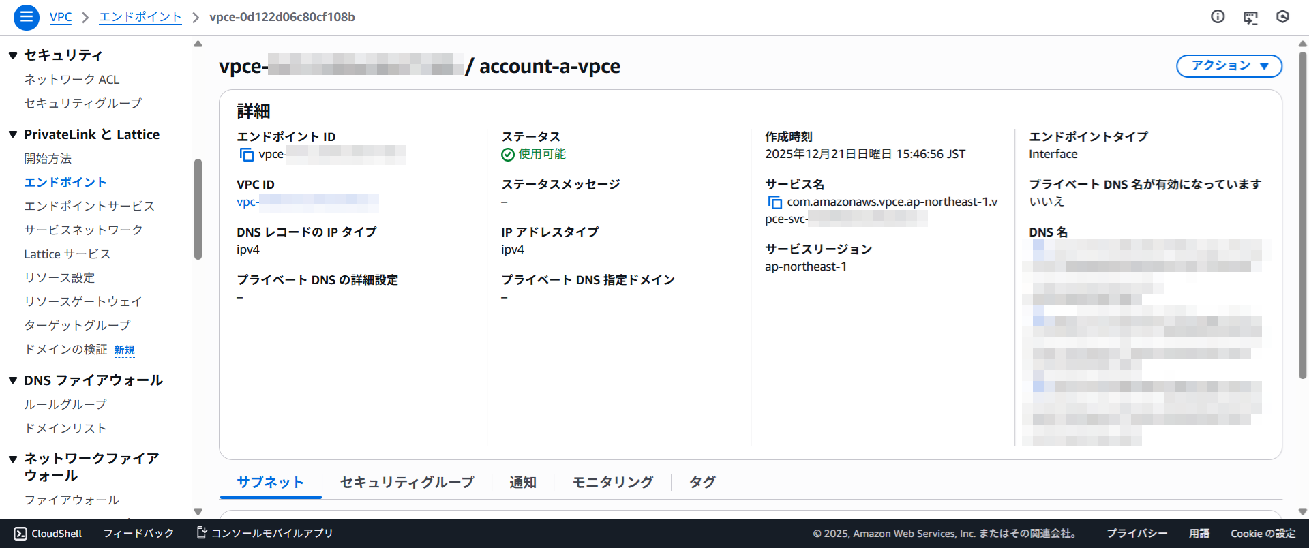
Task: Open the console mobile app link
Action: 265,533
